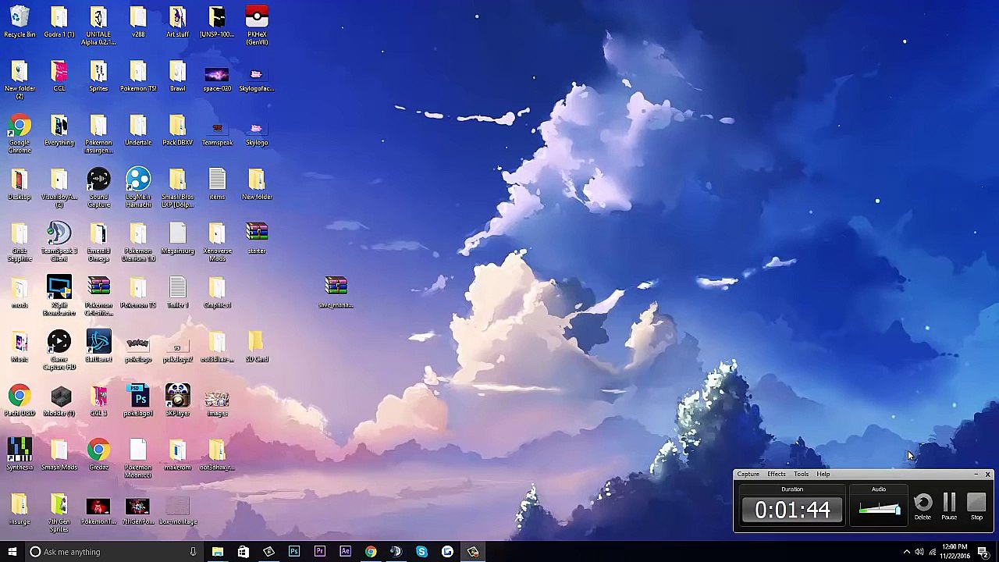
Task: Select the Smash Mods folder
Action: tap(59, 454)
